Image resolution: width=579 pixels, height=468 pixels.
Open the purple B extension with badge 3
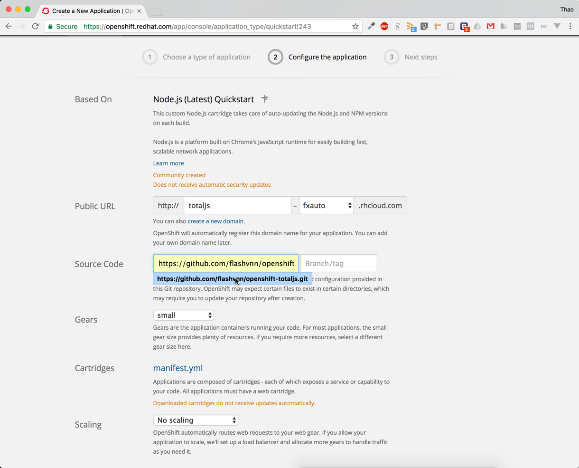point(465,27)
